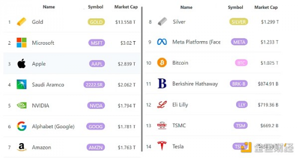Sort by right table Symbol header
This screenshot has width=299, height=158.
coord(235,7)
